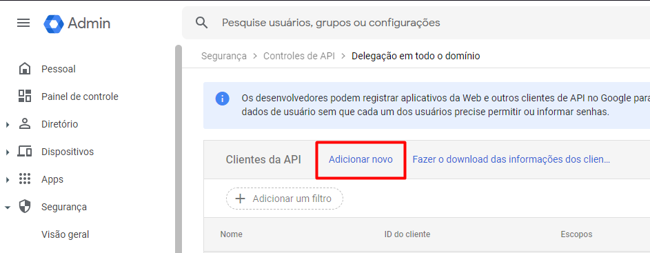Expand the Apps section arrow
The width and height of the screenshot is (650, 253).
point(8,180)
